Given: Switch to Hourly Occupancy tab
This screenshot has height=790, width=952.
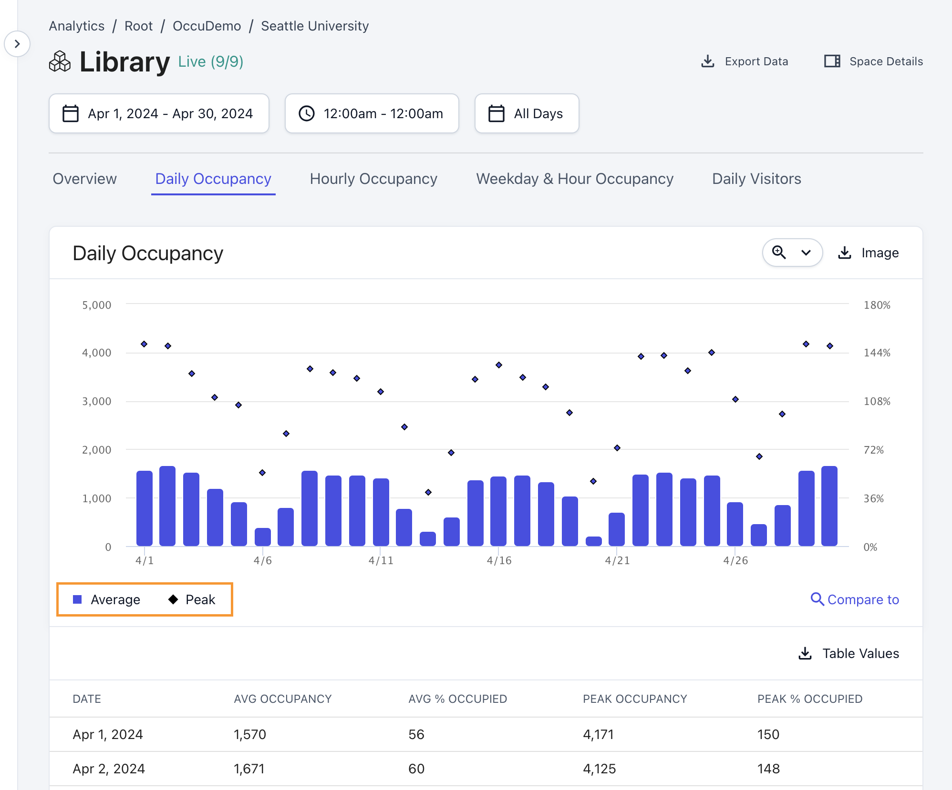Looking at the screenshot, I should point(373,179).
